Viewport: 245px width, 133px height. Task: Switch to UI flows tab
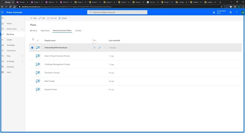tap(78, 30)
